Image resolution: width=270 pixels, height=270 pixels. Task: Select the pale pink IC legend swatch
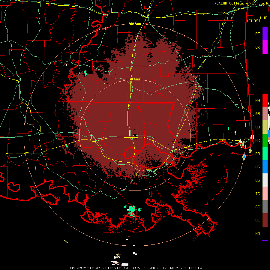click(x=265, y=193)
